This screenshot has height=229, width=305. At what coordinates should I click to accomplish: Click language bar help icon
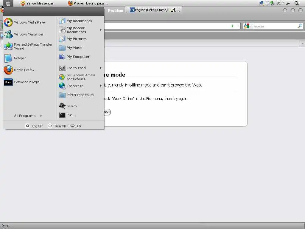pyautogui.click(x=173, y=10)
